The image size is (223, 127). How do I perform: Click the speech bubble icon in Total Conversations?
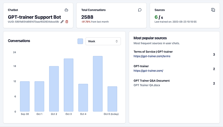[x=140, y=10]
